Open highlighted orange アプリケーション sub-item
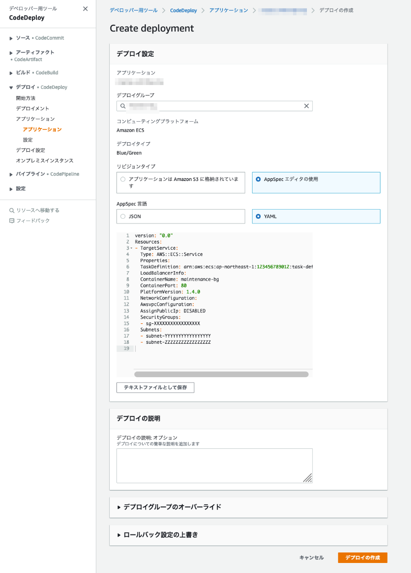The width and height of the screenshot is (411, 573). click(x=42, y=129)
